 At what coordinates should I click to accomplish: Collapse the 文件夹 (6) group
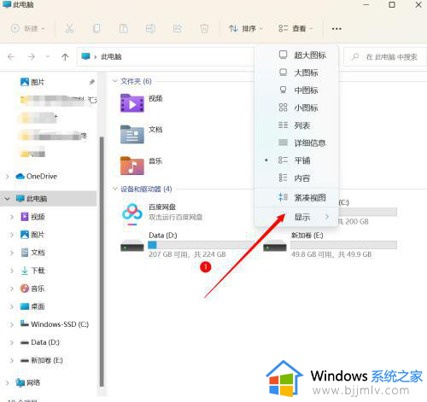[115, 81]
